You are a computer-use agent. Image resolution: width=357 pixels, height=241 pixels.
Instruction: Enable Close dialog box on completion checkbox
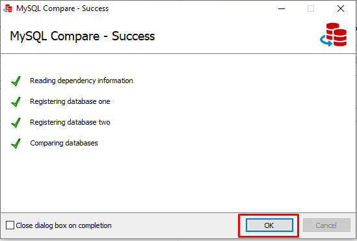pyautogui.click(x=10, y=225)
